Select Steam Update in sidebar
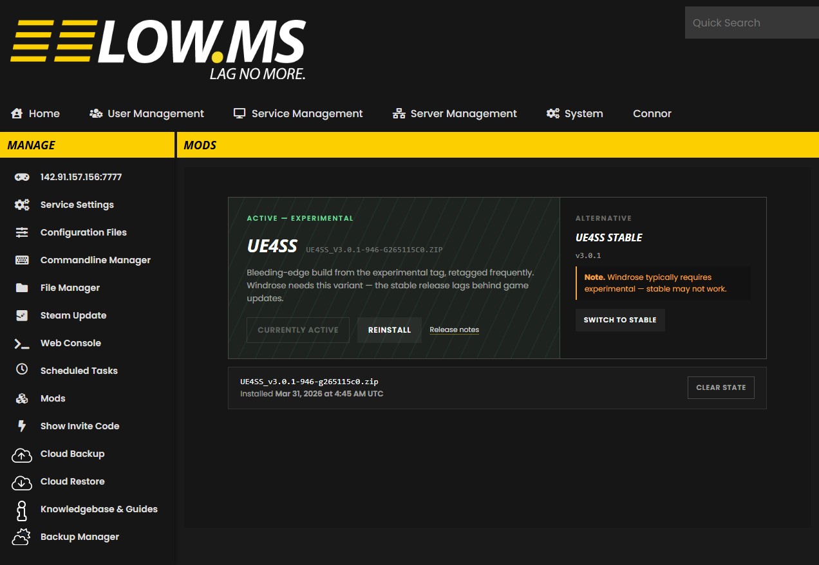Image resolution: width=819 pixels, height=565 pixels. tap(73, 315)
